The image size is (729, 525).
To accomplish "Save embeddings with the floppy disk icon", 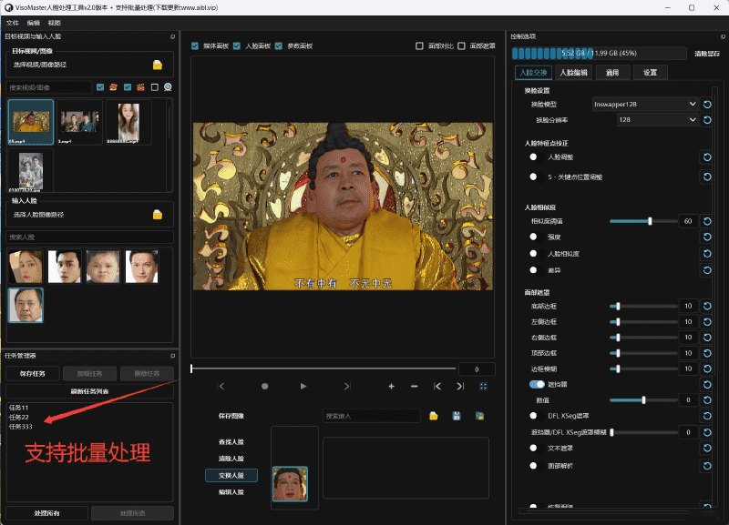I will click(x=457, y=416).
